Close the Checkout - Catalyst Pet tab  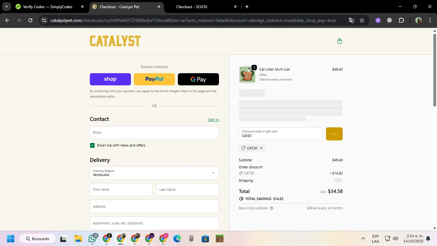pos(159,7)
